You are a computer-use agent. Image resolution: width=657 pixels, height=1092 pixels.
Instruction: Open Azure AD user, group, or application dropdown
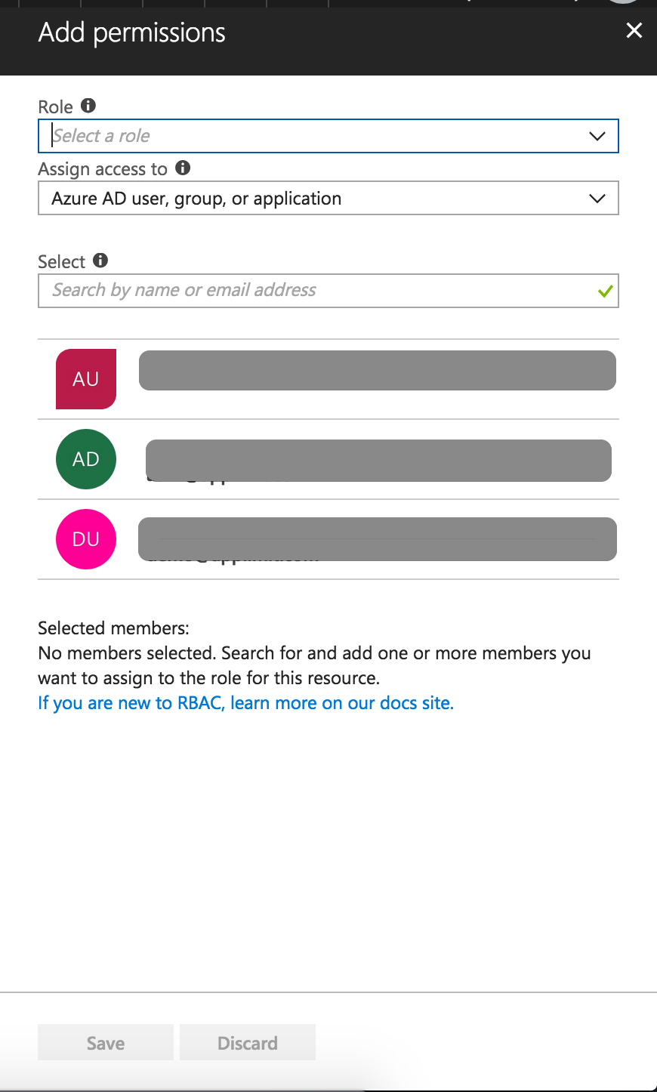click(x=328, y=198)
